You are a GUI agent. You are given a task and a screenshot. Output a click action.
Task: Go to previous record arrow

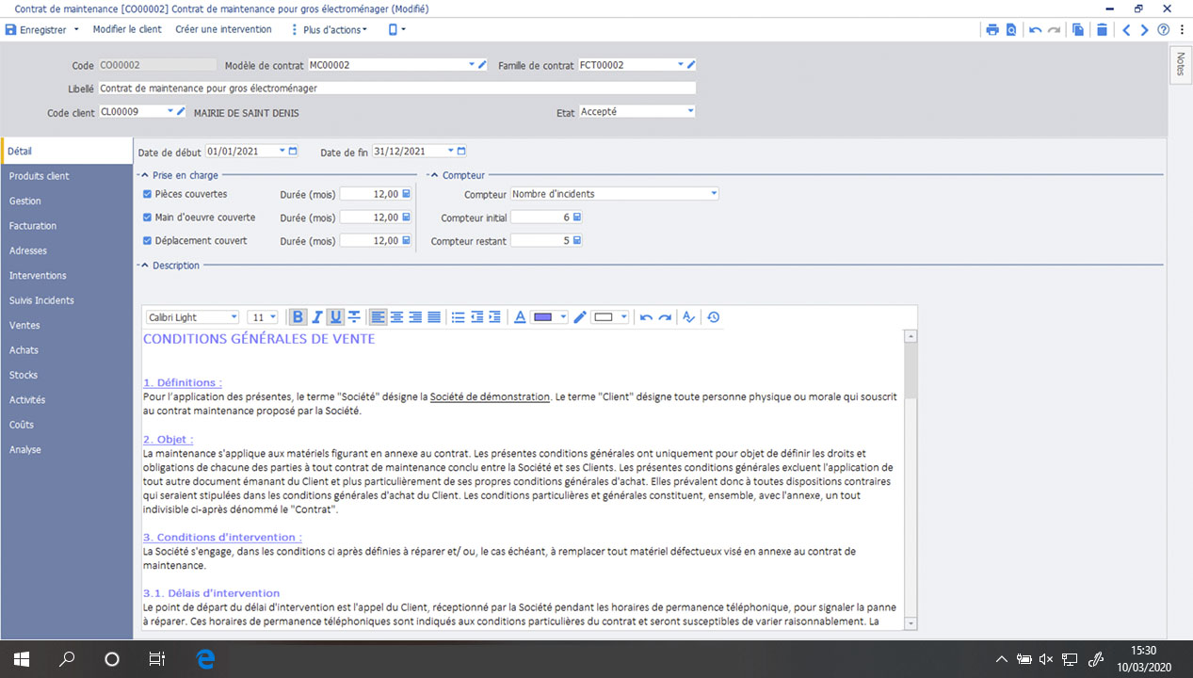coord(1127,30)
